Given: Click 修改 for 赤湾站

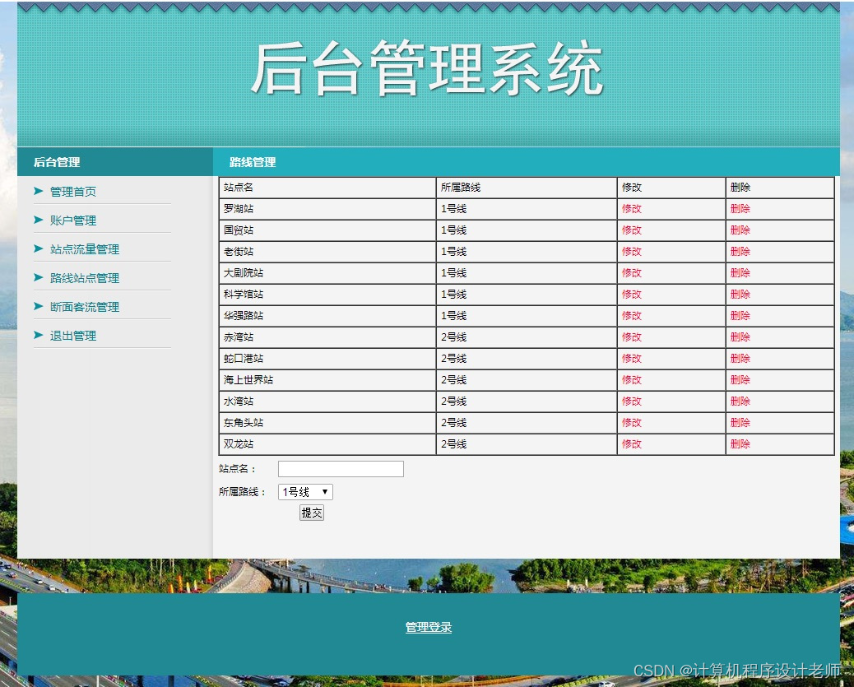Looking at the screenshot, I should pos(632,337).
